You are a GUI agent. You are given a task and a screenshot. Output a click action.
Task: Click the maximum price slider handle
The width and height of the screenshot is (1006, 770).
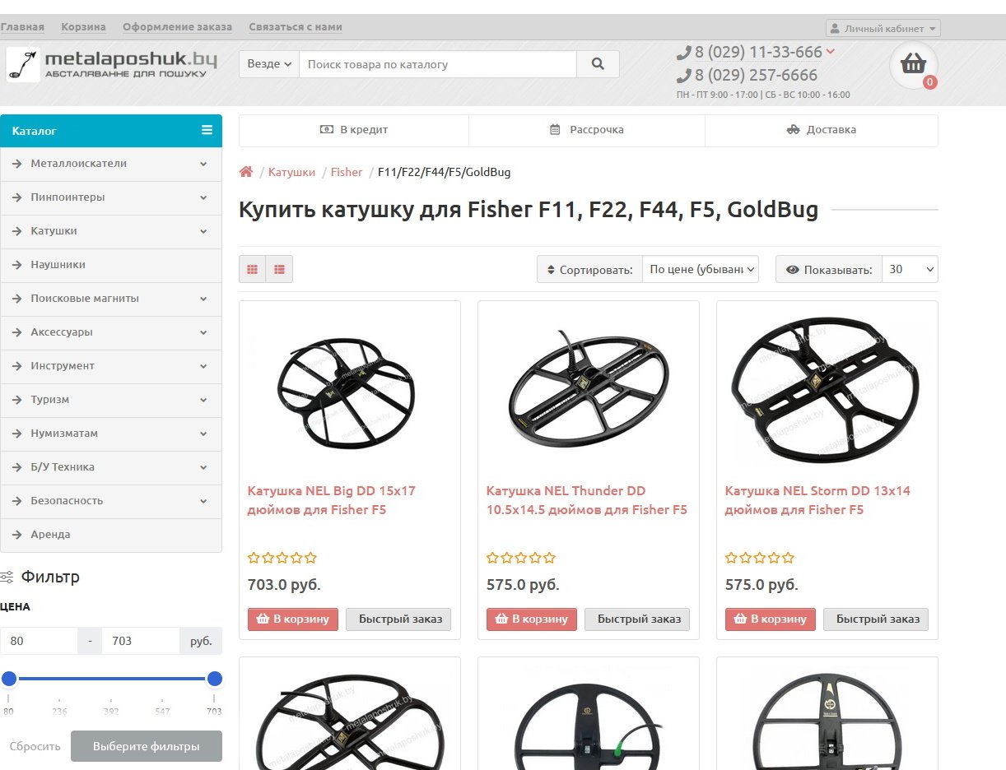click(215, 679)
